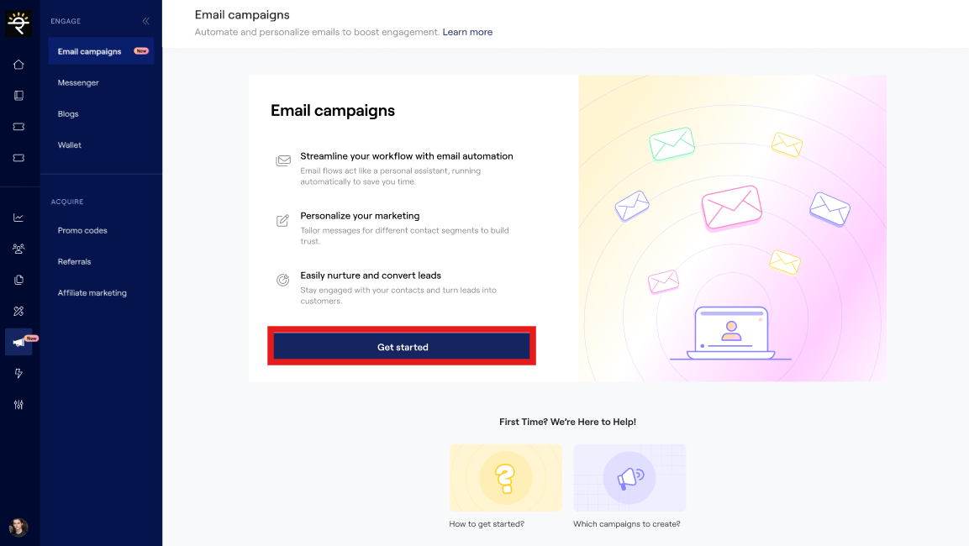This screenshot has width=969, height=546.
Task: Go to Blogs section
Action: tap(68, 114)
